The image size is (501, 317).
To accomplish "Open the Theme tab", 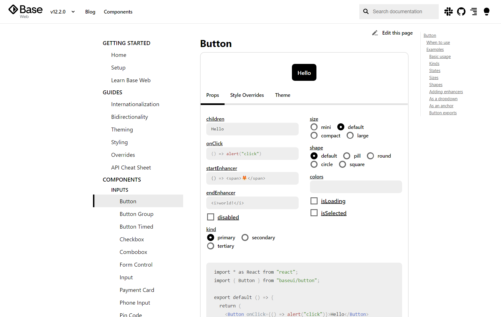I will point(282,95).
